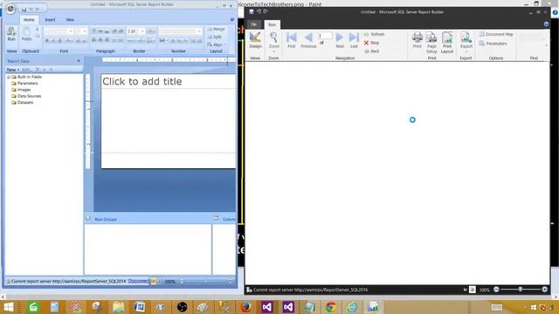559x314 pixels.
Task: Expand the Built-in Fields folder
Action: tap(9, 77)
